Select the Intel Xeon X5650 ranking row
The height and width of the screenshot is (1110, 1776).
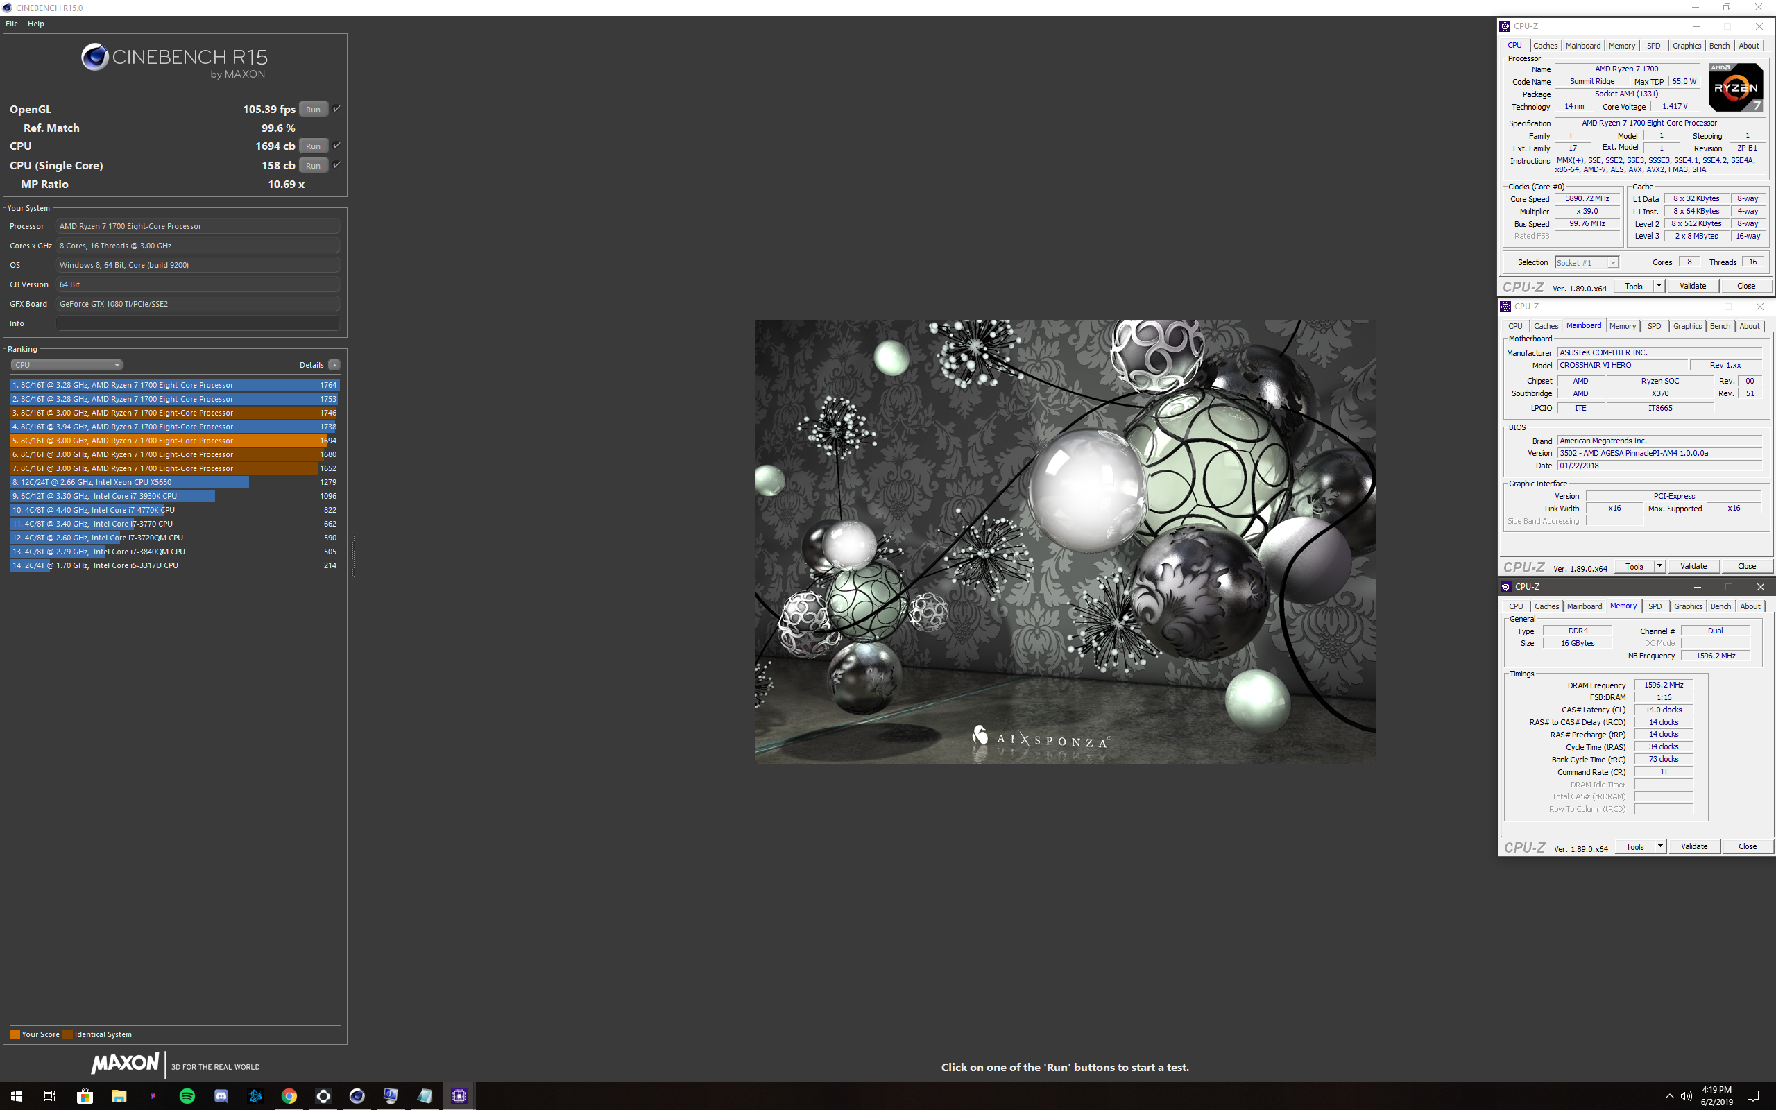[x=175, y=482]
